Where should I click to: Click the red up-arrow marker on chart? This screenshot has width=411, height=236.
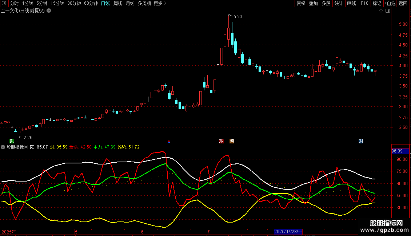pos(169,142)
